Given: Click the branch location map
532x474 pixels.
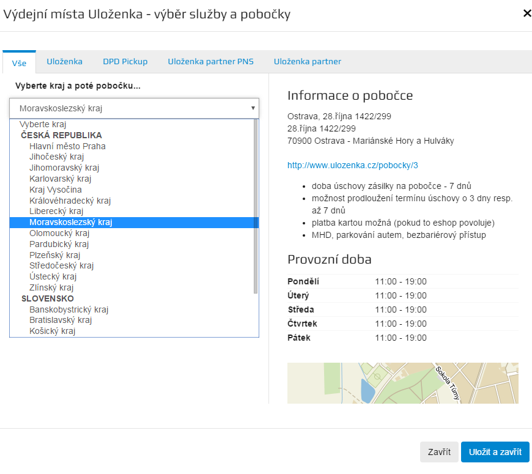Looking at the screenshot, I should [x=403, y=383].
